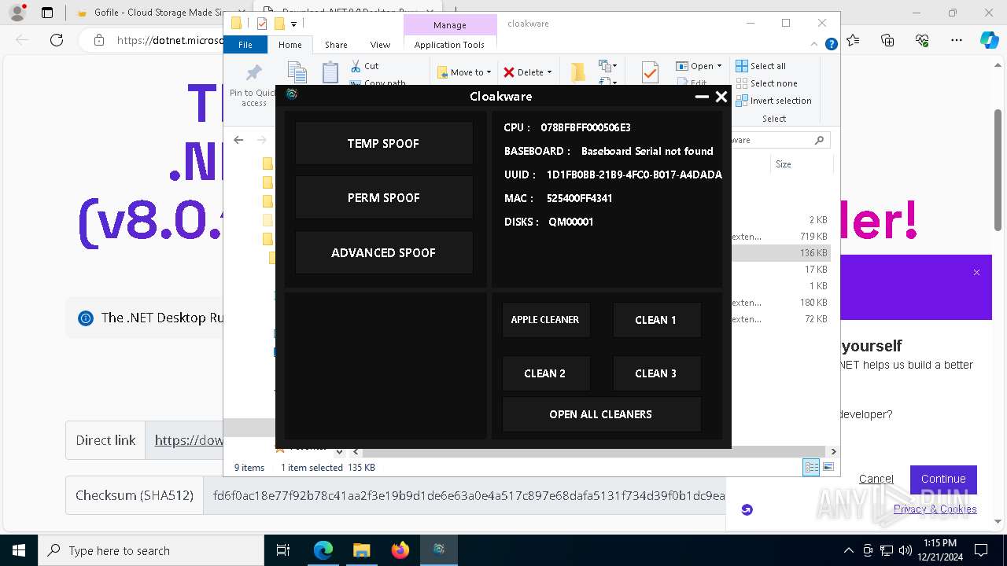The height and width of the screenshot is (566, 1007).
Task: Click the Copy icon in the ribbon
Action: [x=297, y=73]
